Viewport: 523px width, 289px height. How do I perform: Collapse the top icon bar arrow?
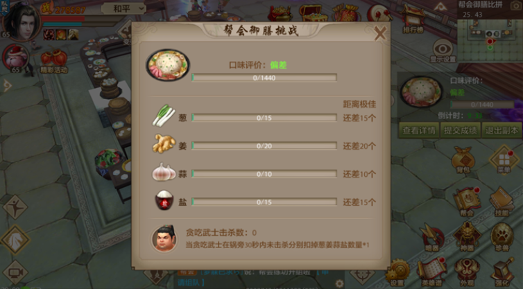(x=440, y=7)
